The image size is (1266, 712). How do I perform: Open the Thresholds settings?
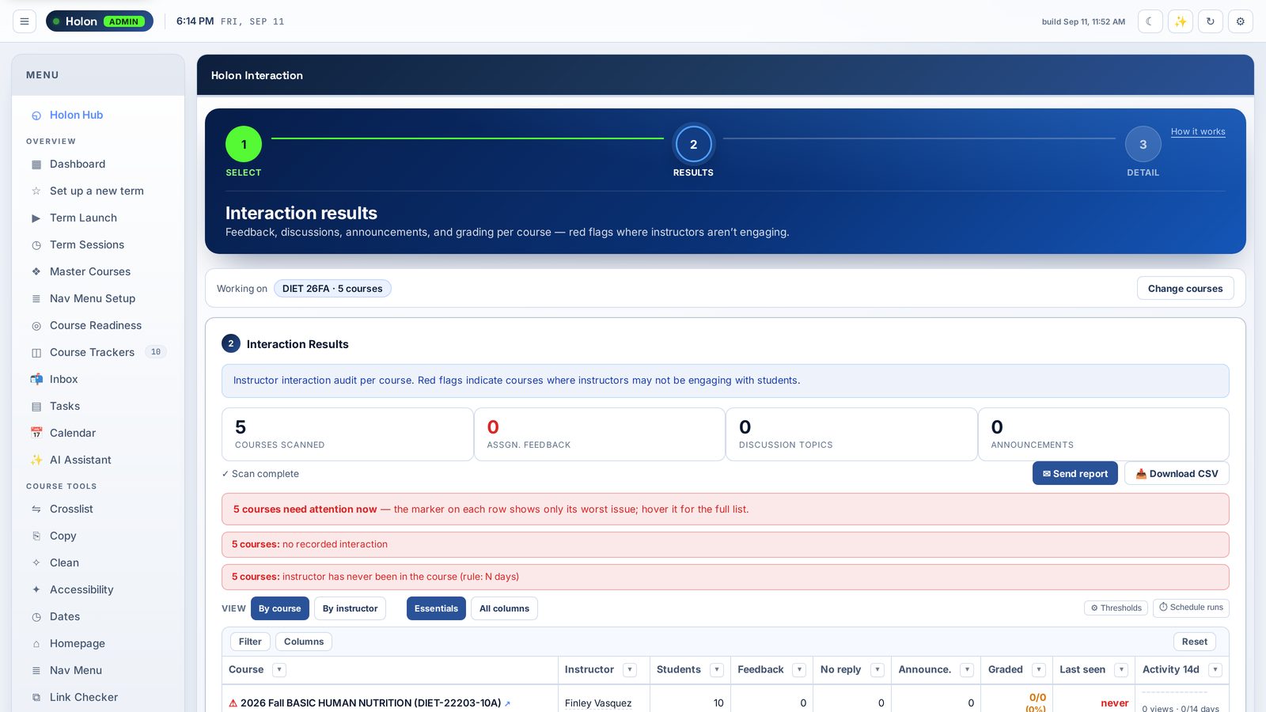click(1116, 608)
